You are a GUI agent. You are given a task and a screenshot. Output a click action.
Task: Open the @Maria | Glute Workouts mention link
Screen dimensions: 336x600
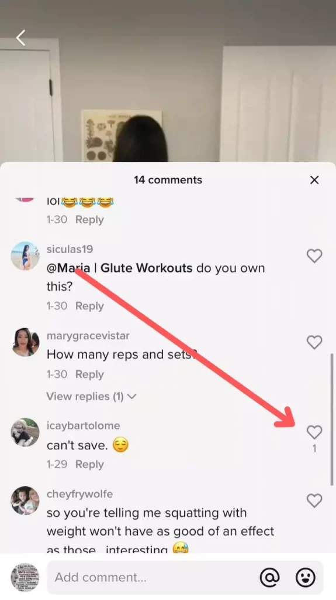tap(119, 268)
